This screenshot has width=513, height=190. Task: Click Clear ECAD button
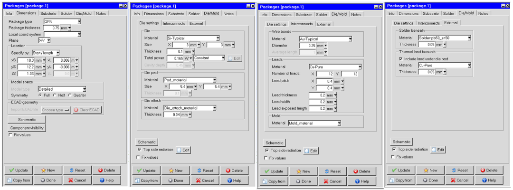[87, 110]
